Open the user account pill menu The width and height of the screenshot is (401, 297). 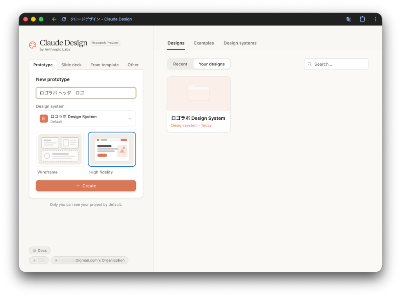click(x=39, y=260)
